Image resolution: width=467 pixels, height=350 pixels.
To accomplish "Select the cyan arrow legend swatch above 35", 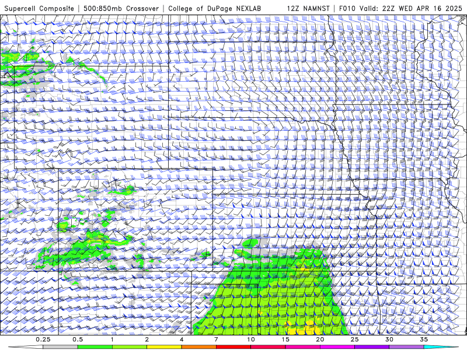I will point(441,346).
